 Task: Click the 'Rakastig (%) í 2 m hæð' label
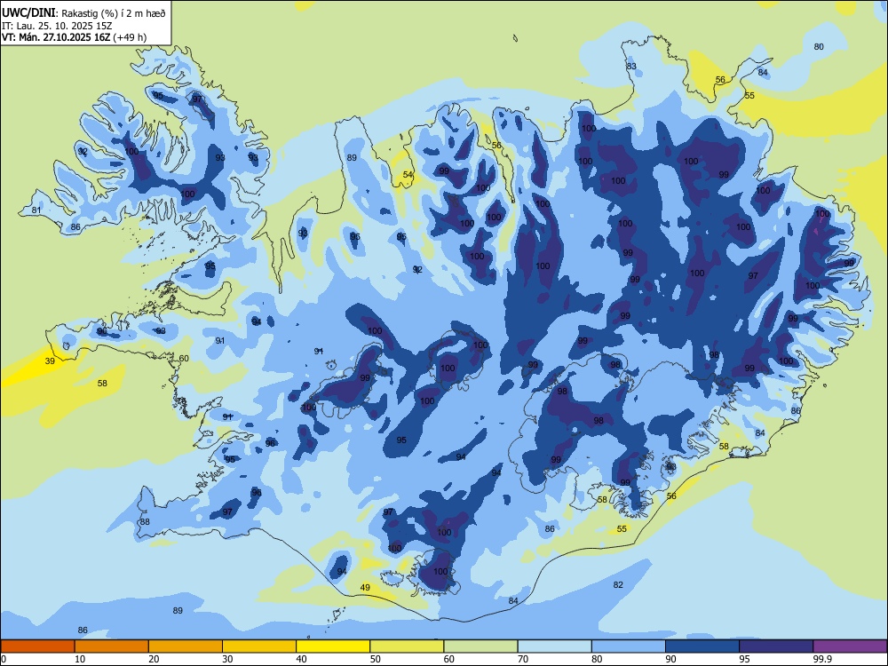(x=114, y=13)
